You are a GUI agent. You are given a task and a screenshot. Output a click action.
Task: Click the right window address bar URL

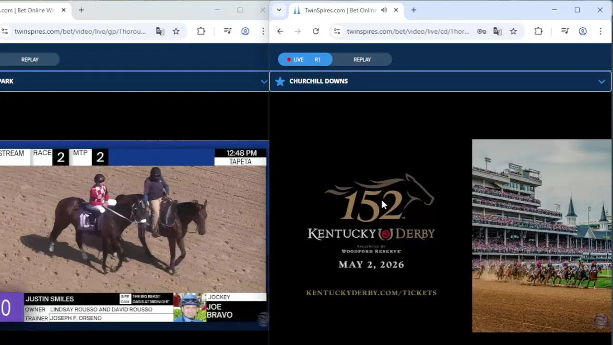point(408,31)
